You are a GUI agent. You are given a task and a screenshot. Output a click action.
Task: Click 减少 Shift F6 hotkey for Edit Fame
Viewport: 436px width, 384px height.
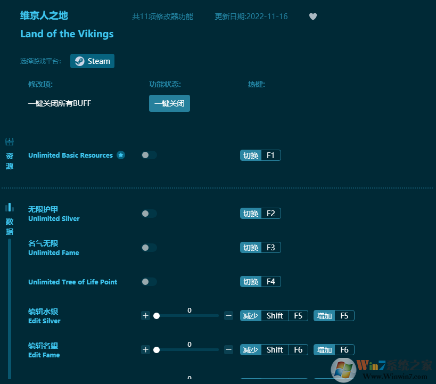pyautogui.click(x=274, y=350)
